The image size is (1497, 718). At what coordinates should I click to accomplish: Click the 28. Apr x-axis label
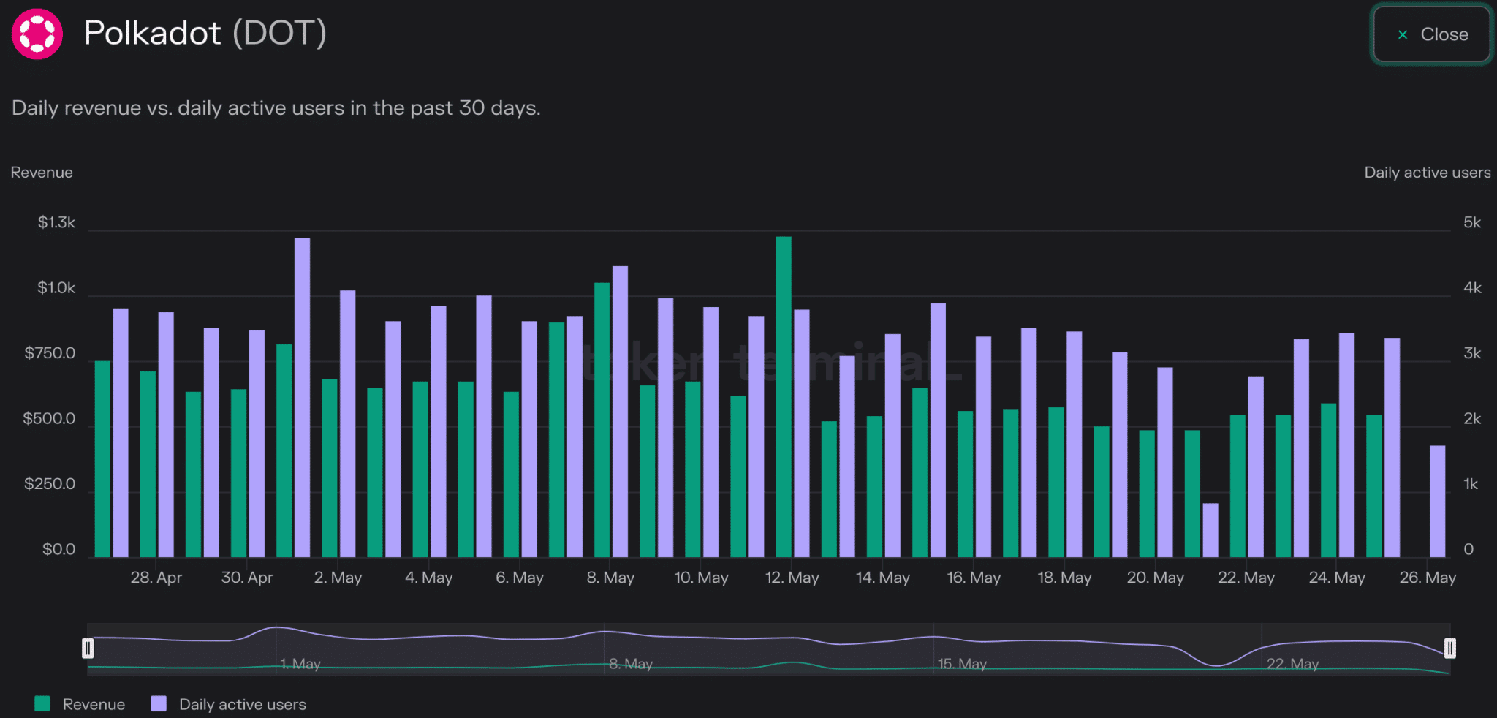point(156,578)
